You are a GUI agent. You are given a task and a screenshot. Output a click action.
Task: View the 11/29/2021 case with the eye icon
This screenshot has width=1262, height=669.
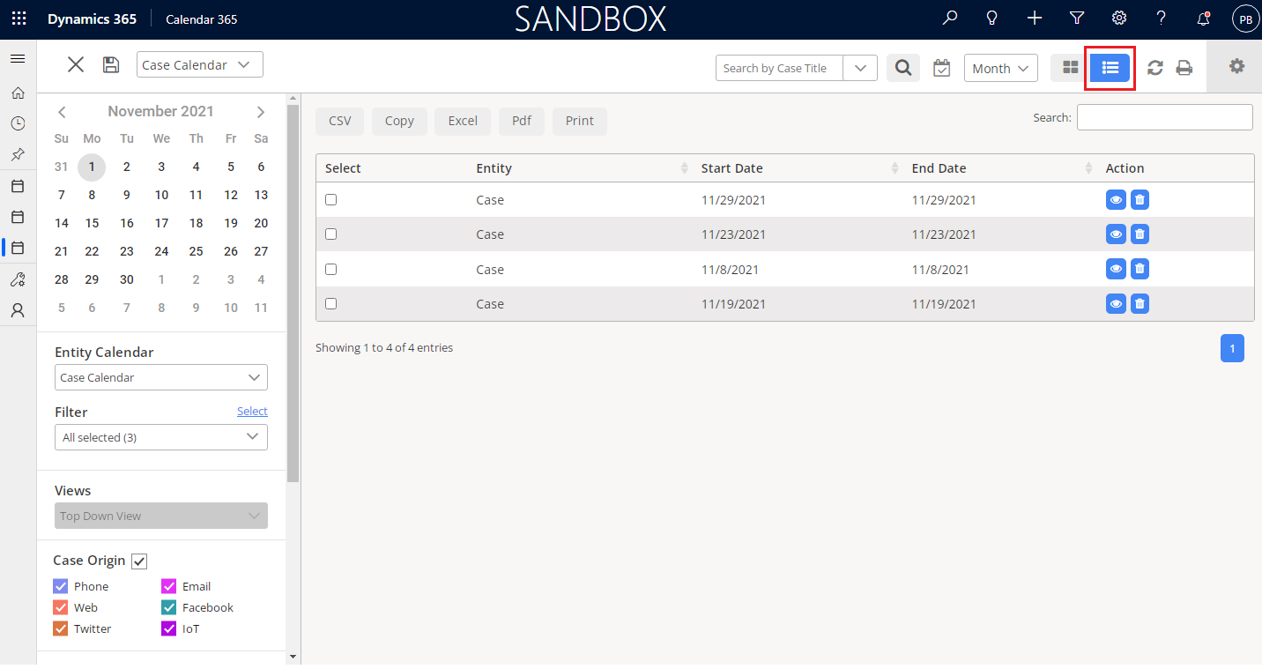1116,200
